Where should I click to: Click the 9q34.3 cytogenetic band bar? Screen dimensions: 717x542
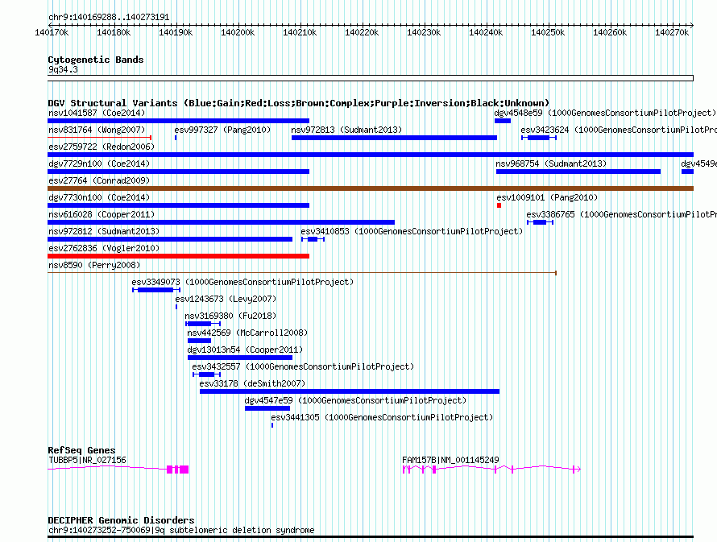coord(371,78)
